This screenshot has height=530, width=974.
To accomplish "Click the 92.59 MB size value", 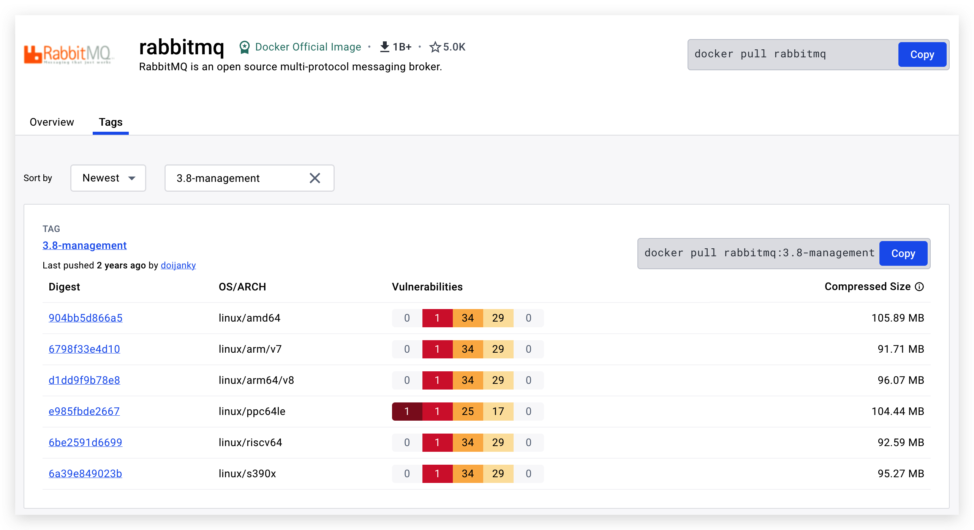I will coord(901,443).
